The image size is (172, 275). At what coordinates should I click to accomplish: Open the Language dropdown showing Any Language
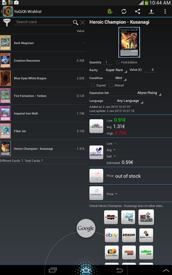pos(125,101)
